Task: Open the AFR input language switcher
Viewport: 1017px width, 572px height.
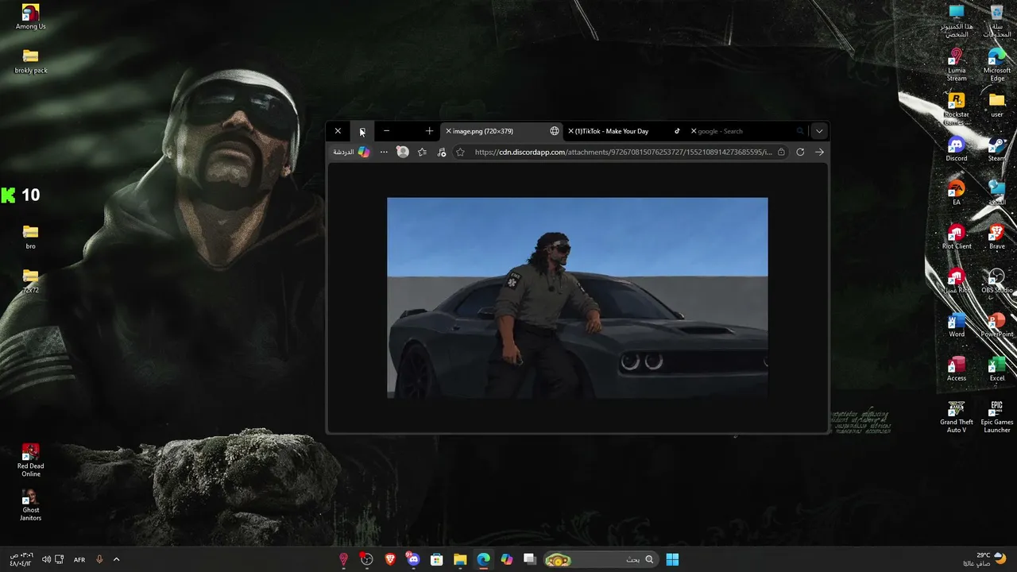Action: 79,560
